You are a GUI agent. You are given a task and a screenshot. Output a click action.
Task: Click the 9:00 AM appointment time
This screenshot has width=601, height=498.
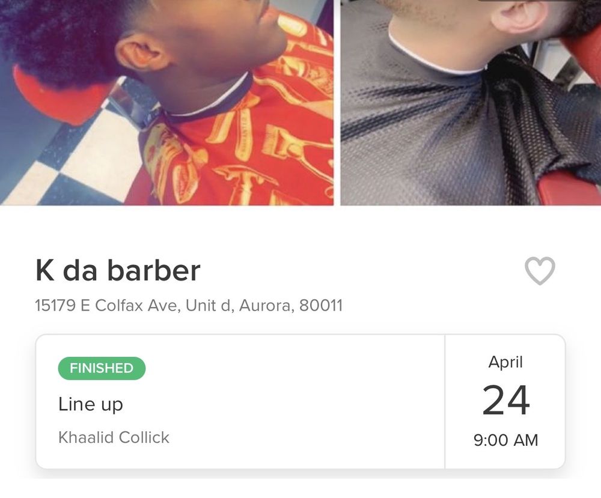point(506,440)
